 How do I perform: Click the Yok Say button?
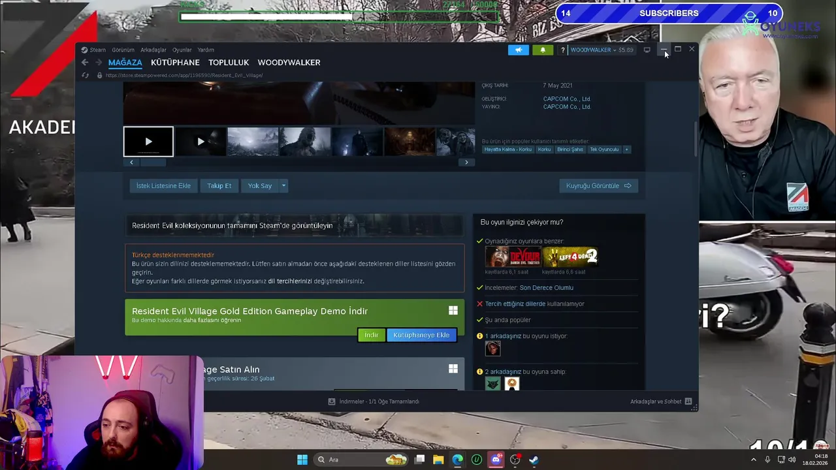260,186
